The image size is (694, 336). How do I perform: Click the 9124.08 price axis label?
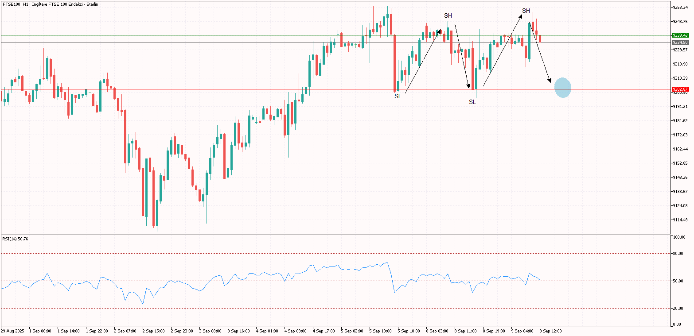pos(680,205)
